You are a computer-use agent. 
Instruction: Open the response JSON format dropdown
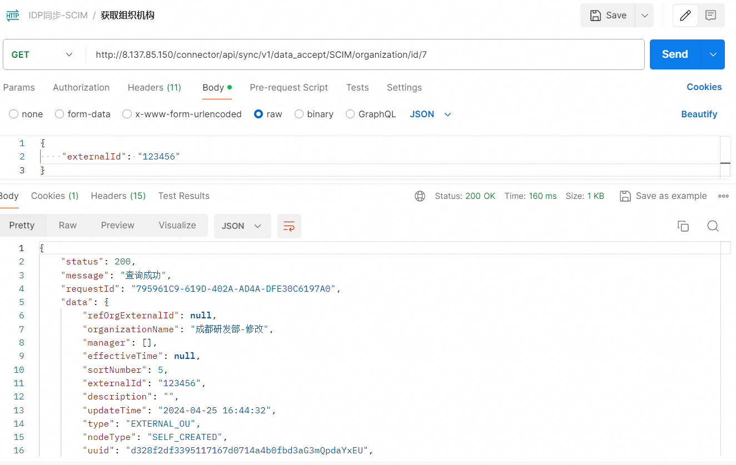242,226
